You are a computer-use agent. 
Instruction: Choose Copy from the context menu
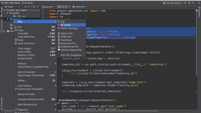tap(35, 30)
